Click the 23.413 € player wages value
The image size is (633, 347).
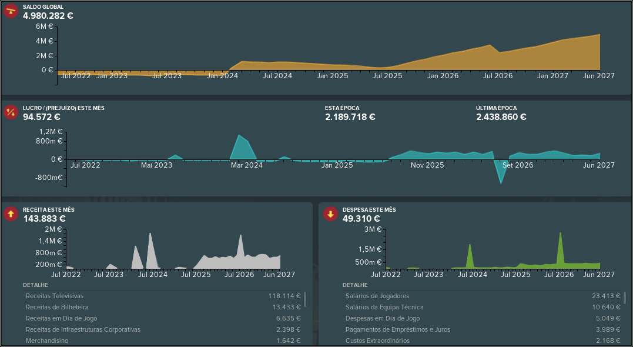pos(607,296)
